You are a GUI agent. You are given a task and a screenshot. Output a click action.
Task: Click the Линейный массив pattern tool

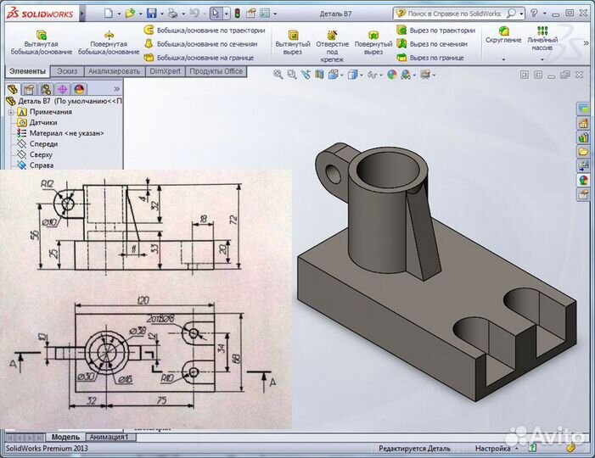542,38
